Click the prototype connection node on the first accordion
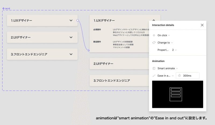The height and width of the screenshot is (125, 215). [78, 20]
